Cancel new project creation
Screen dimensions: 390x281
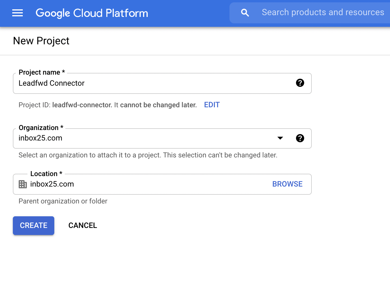(x=83, y=225)
